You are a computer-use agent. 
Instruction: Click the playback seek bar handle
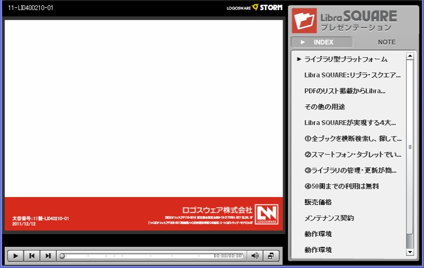coord(62,256)
